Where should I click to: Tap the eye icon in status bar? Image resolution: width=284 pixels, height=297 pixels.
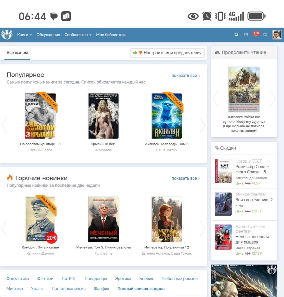click(193, 16)
